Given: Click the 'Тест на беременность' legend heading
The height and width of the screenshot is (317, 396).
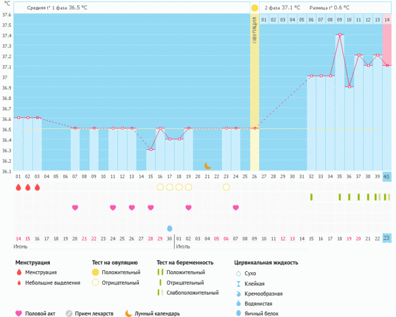Looking at the screenshot, I should 185,262.
